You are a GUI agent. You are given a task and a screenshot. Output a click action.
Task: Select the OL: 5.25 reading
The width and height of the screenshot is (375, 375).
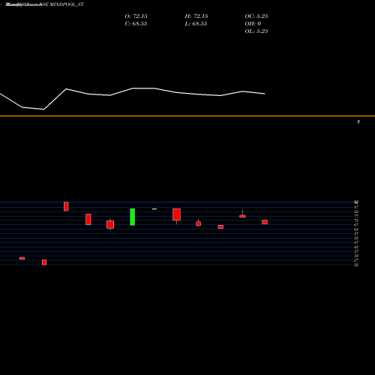point(256,31)
